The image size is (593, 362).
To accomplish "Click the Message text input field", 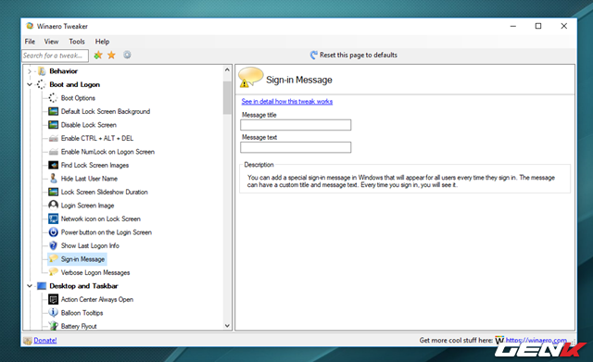I will [296, 147].
